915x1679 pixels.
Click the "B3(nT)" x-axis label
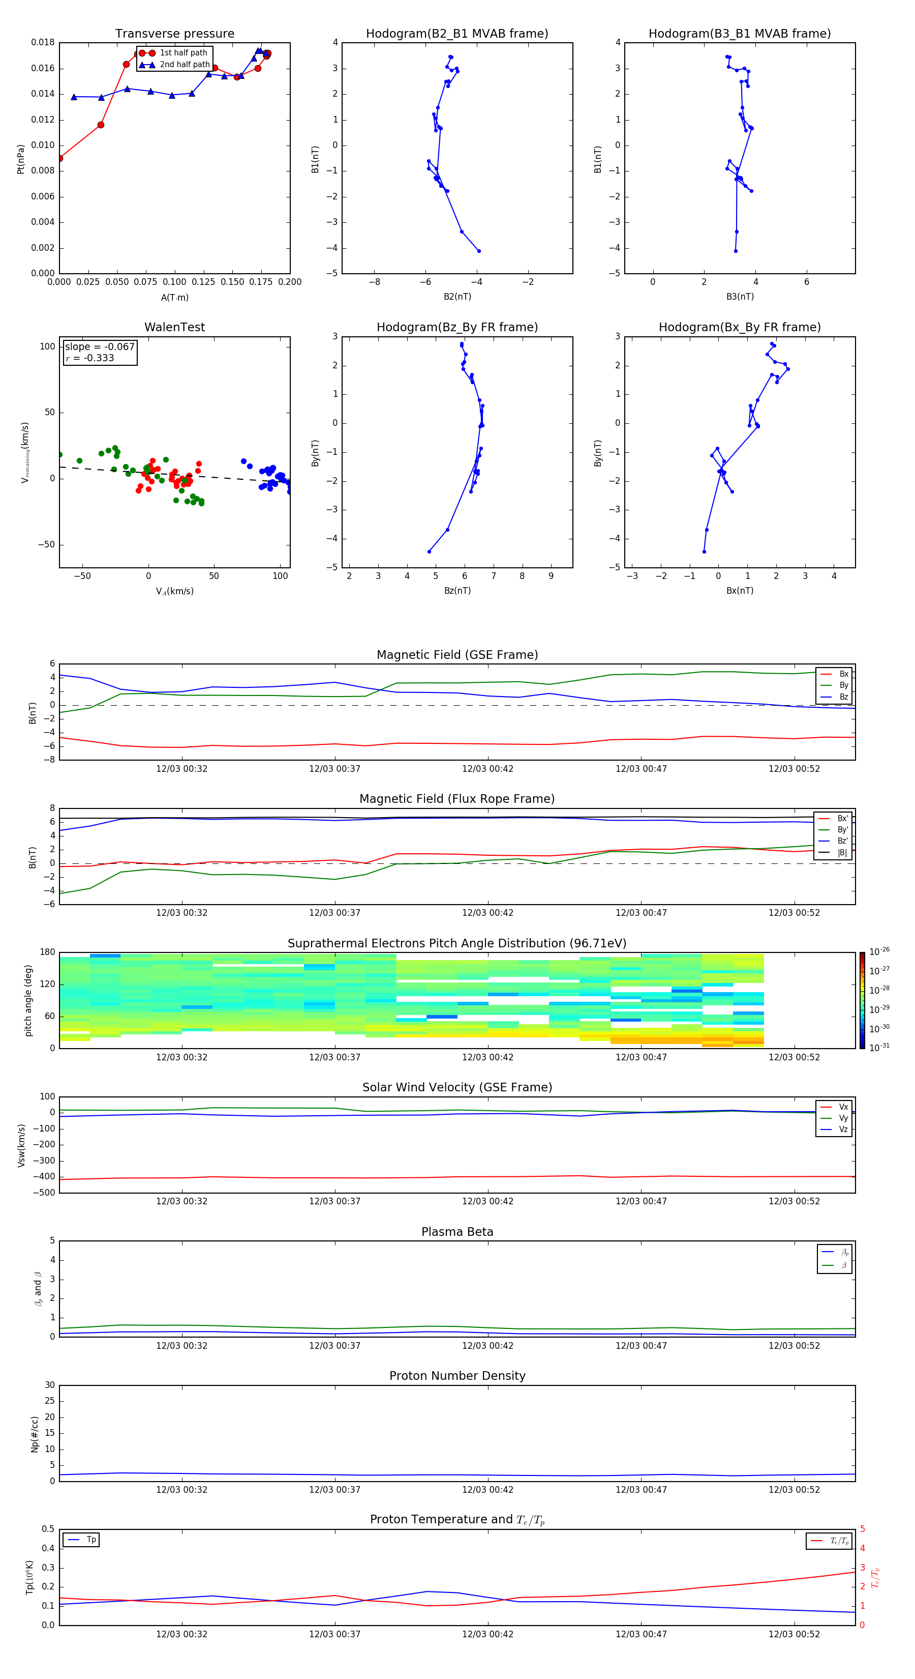pos(740,297)
